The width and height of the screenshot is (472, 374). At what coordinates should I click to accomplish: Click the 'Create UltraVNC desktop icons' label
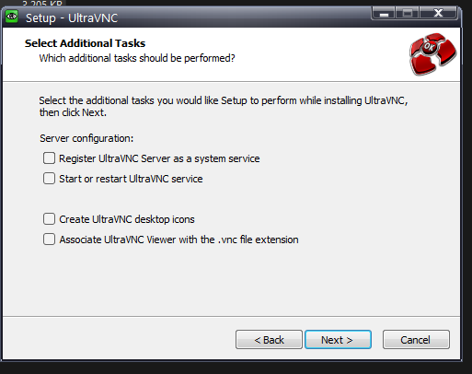[x=127, y=219]
